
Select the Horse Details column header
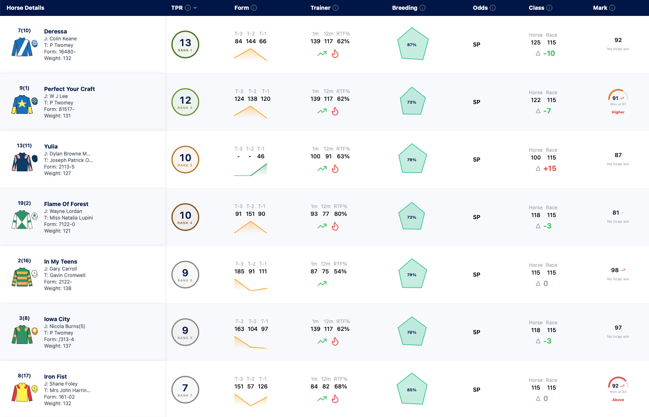(25, 8)
